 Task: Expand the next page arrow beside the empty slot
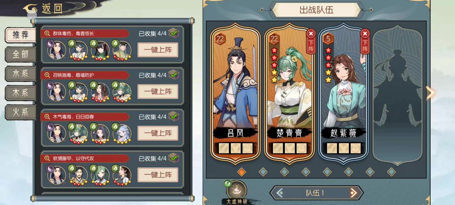point(430,93)
